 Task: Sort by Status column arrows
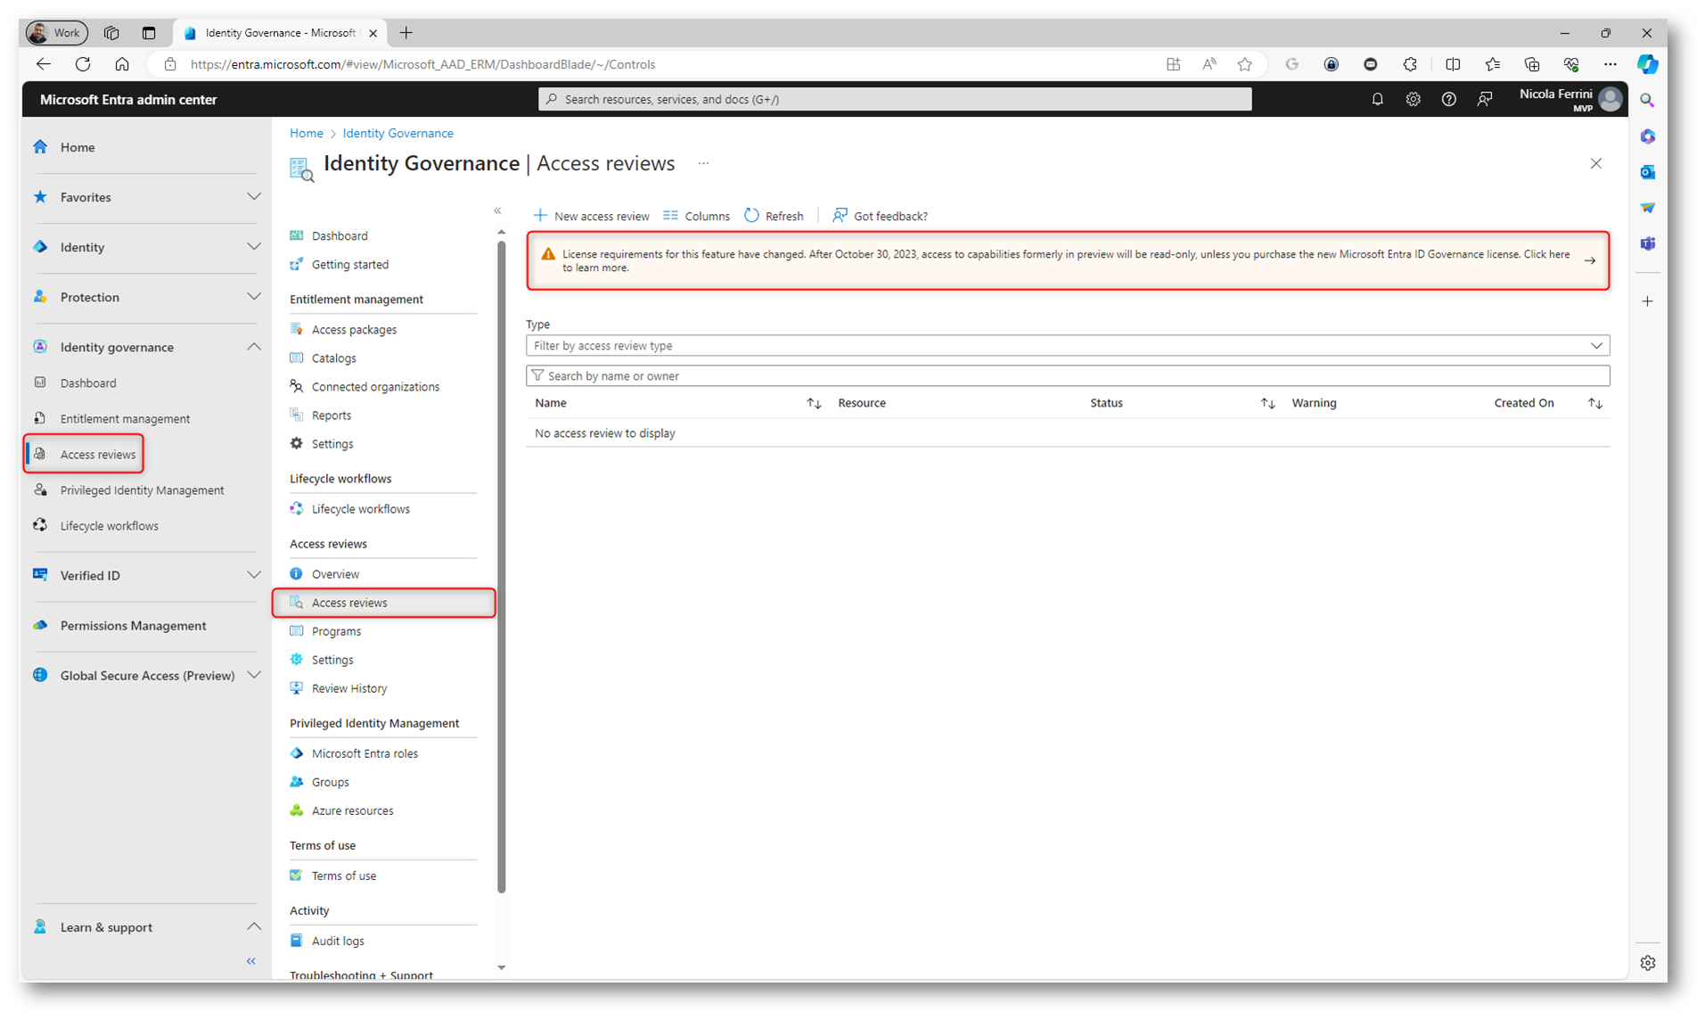click(x=1267, y=403)
